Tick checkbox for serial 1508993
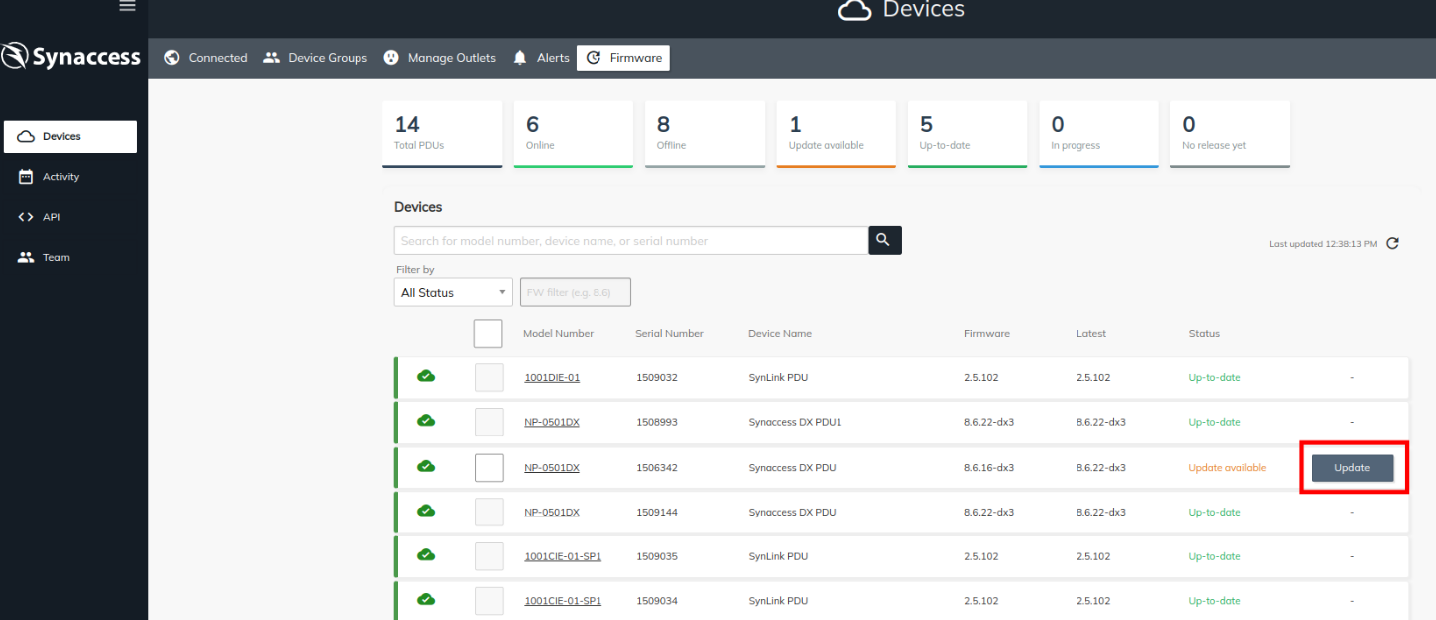The height and width of the screenshot is (620, 1436). click(x=489, y=422)
